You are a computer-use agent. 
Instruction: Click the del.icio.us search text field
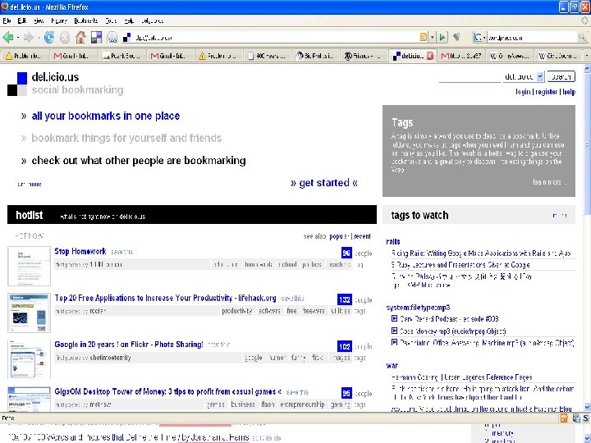point(470,76)
